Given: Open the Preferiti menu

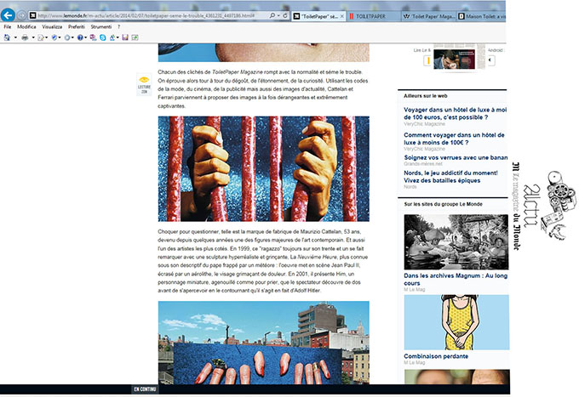Looking at the screenshot, I should pos(77,27).
